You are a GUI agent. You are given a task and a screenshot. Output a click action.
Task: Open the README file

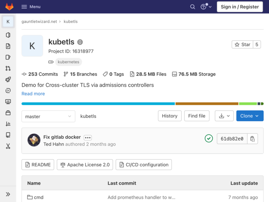(38, 165)
